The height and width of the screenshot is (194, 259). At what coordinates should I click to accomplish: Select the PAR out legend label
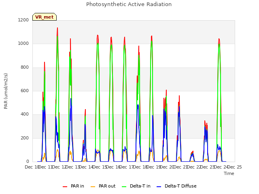107,186
